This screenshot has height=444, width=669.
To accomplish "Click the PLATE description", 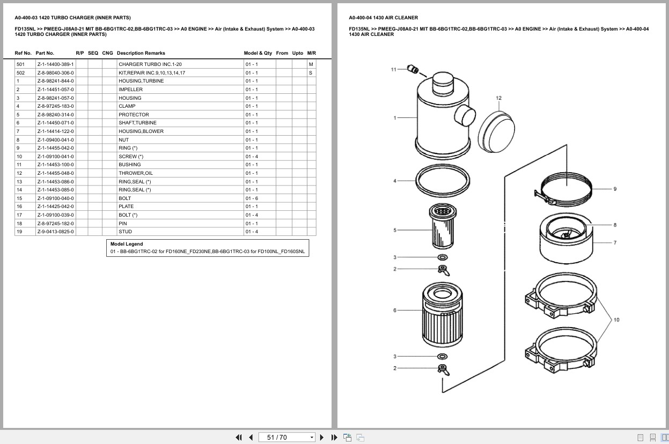I will point(126,206).
